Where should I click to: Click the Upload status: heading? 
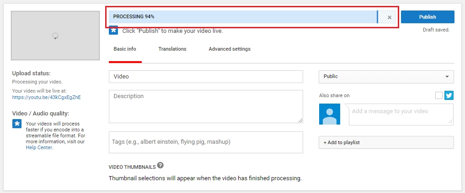coord(32,73)
